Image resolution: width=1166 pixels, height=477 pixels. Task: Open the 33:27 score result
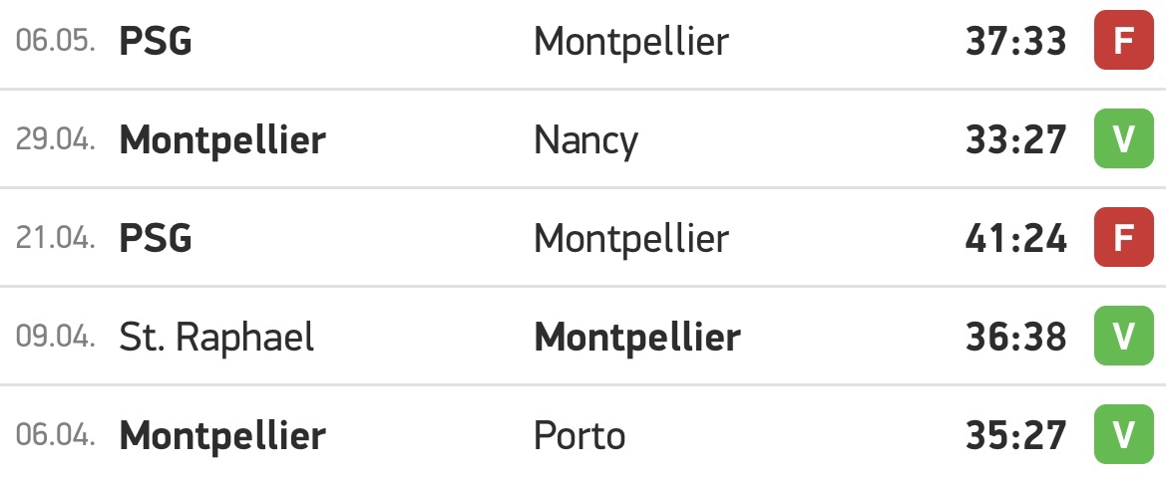(1015, 139)
